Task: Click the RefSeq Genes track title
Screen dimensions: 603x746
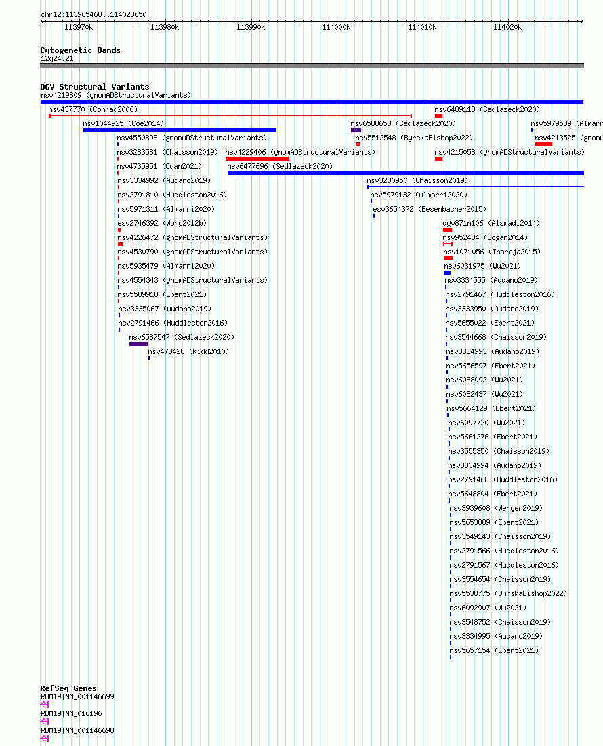Action: point(68,688)
